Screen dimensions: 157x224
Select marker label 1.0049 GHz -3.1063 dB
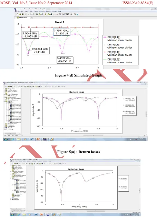point(30,35)
